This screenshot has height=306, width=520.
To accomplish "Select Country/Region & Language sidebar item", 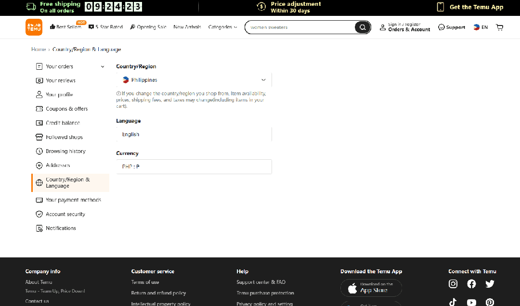I will 70,183.
